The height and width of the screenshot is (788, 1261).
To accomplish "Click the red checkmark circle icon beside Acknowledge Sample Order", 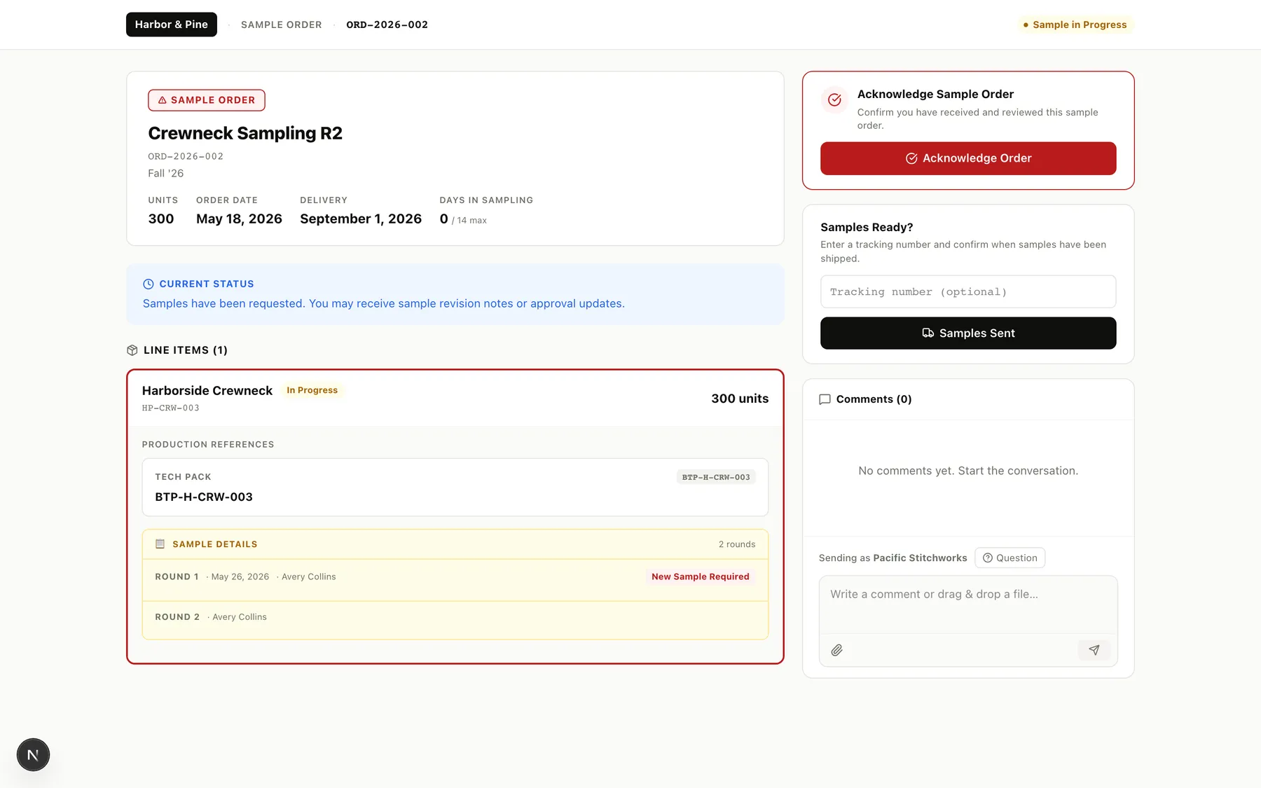I will tap(834, 100).
